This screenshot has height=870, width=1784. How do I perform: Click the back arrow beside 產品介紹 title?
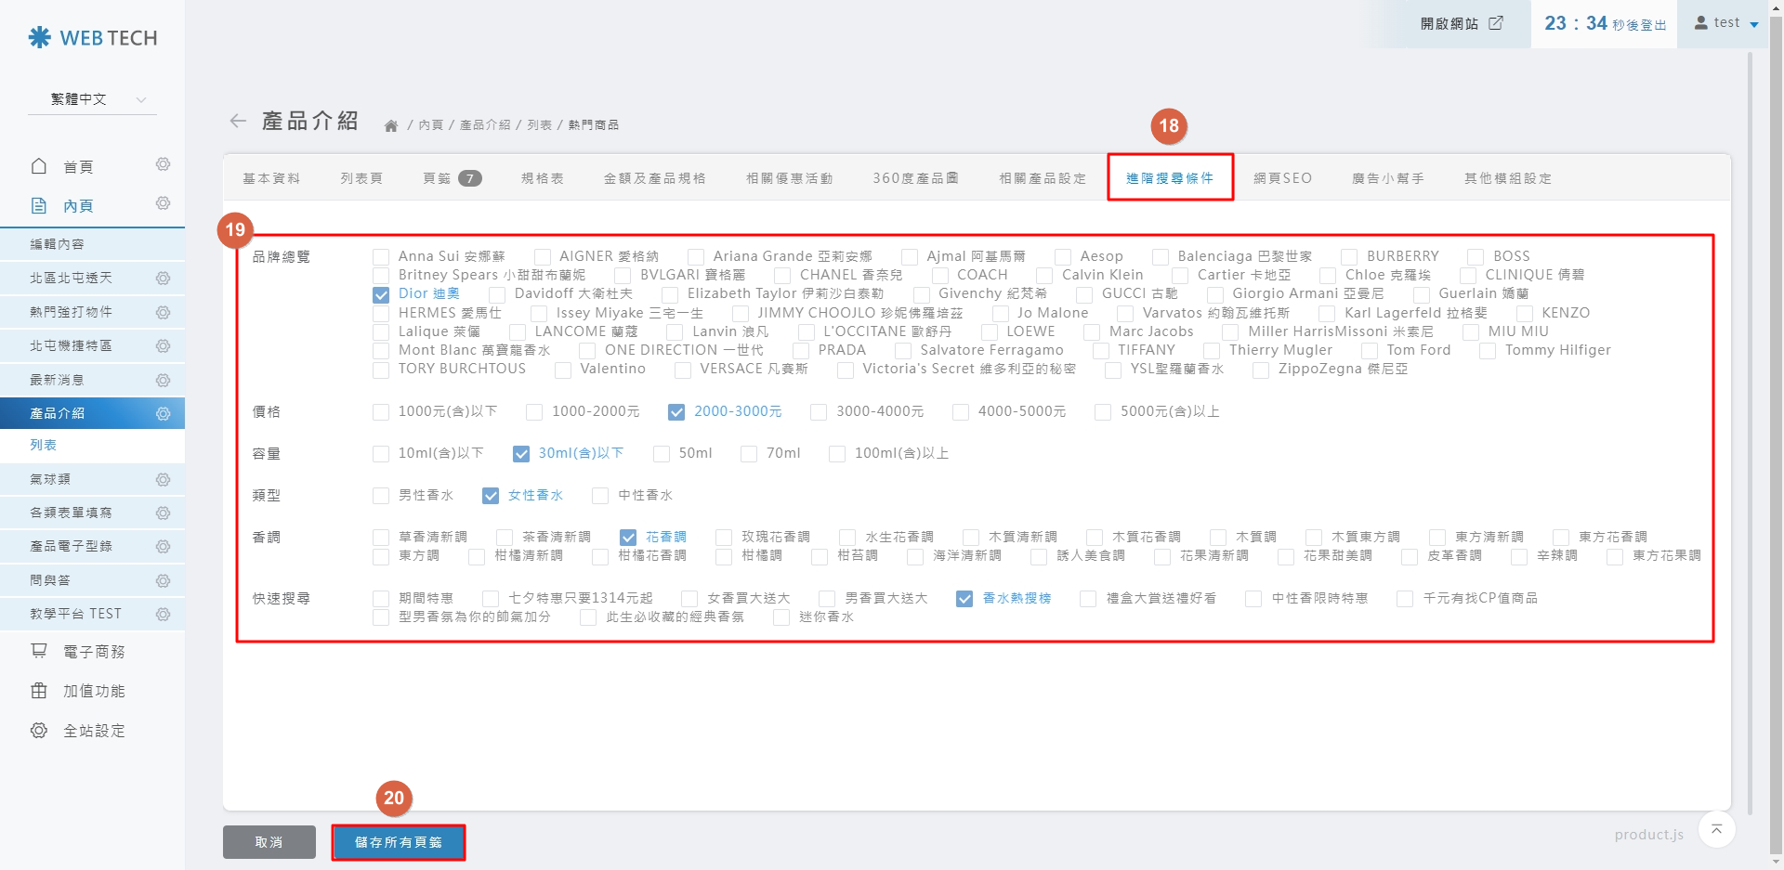click(x=238, y=122)
